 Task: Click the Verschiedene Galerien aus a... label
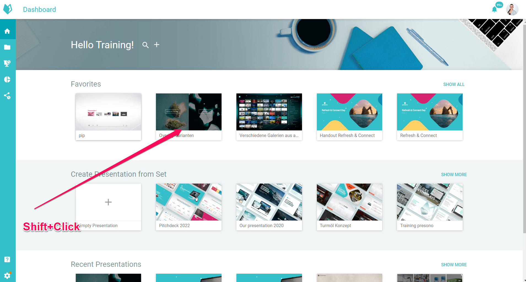pyautogui.click(x=269, y=135)
